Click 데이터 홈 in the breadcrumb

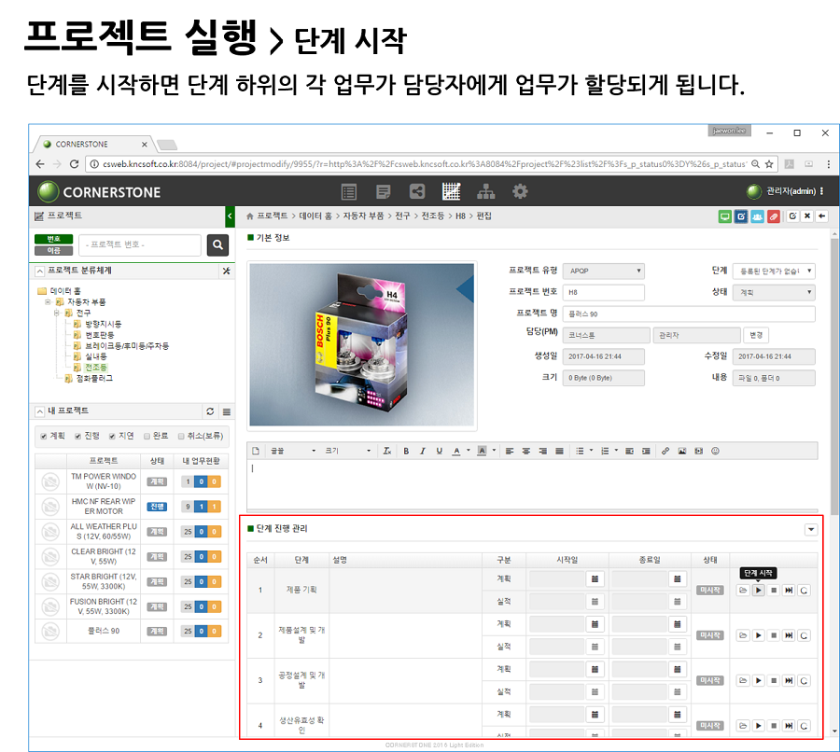click(x=315, y=216)
